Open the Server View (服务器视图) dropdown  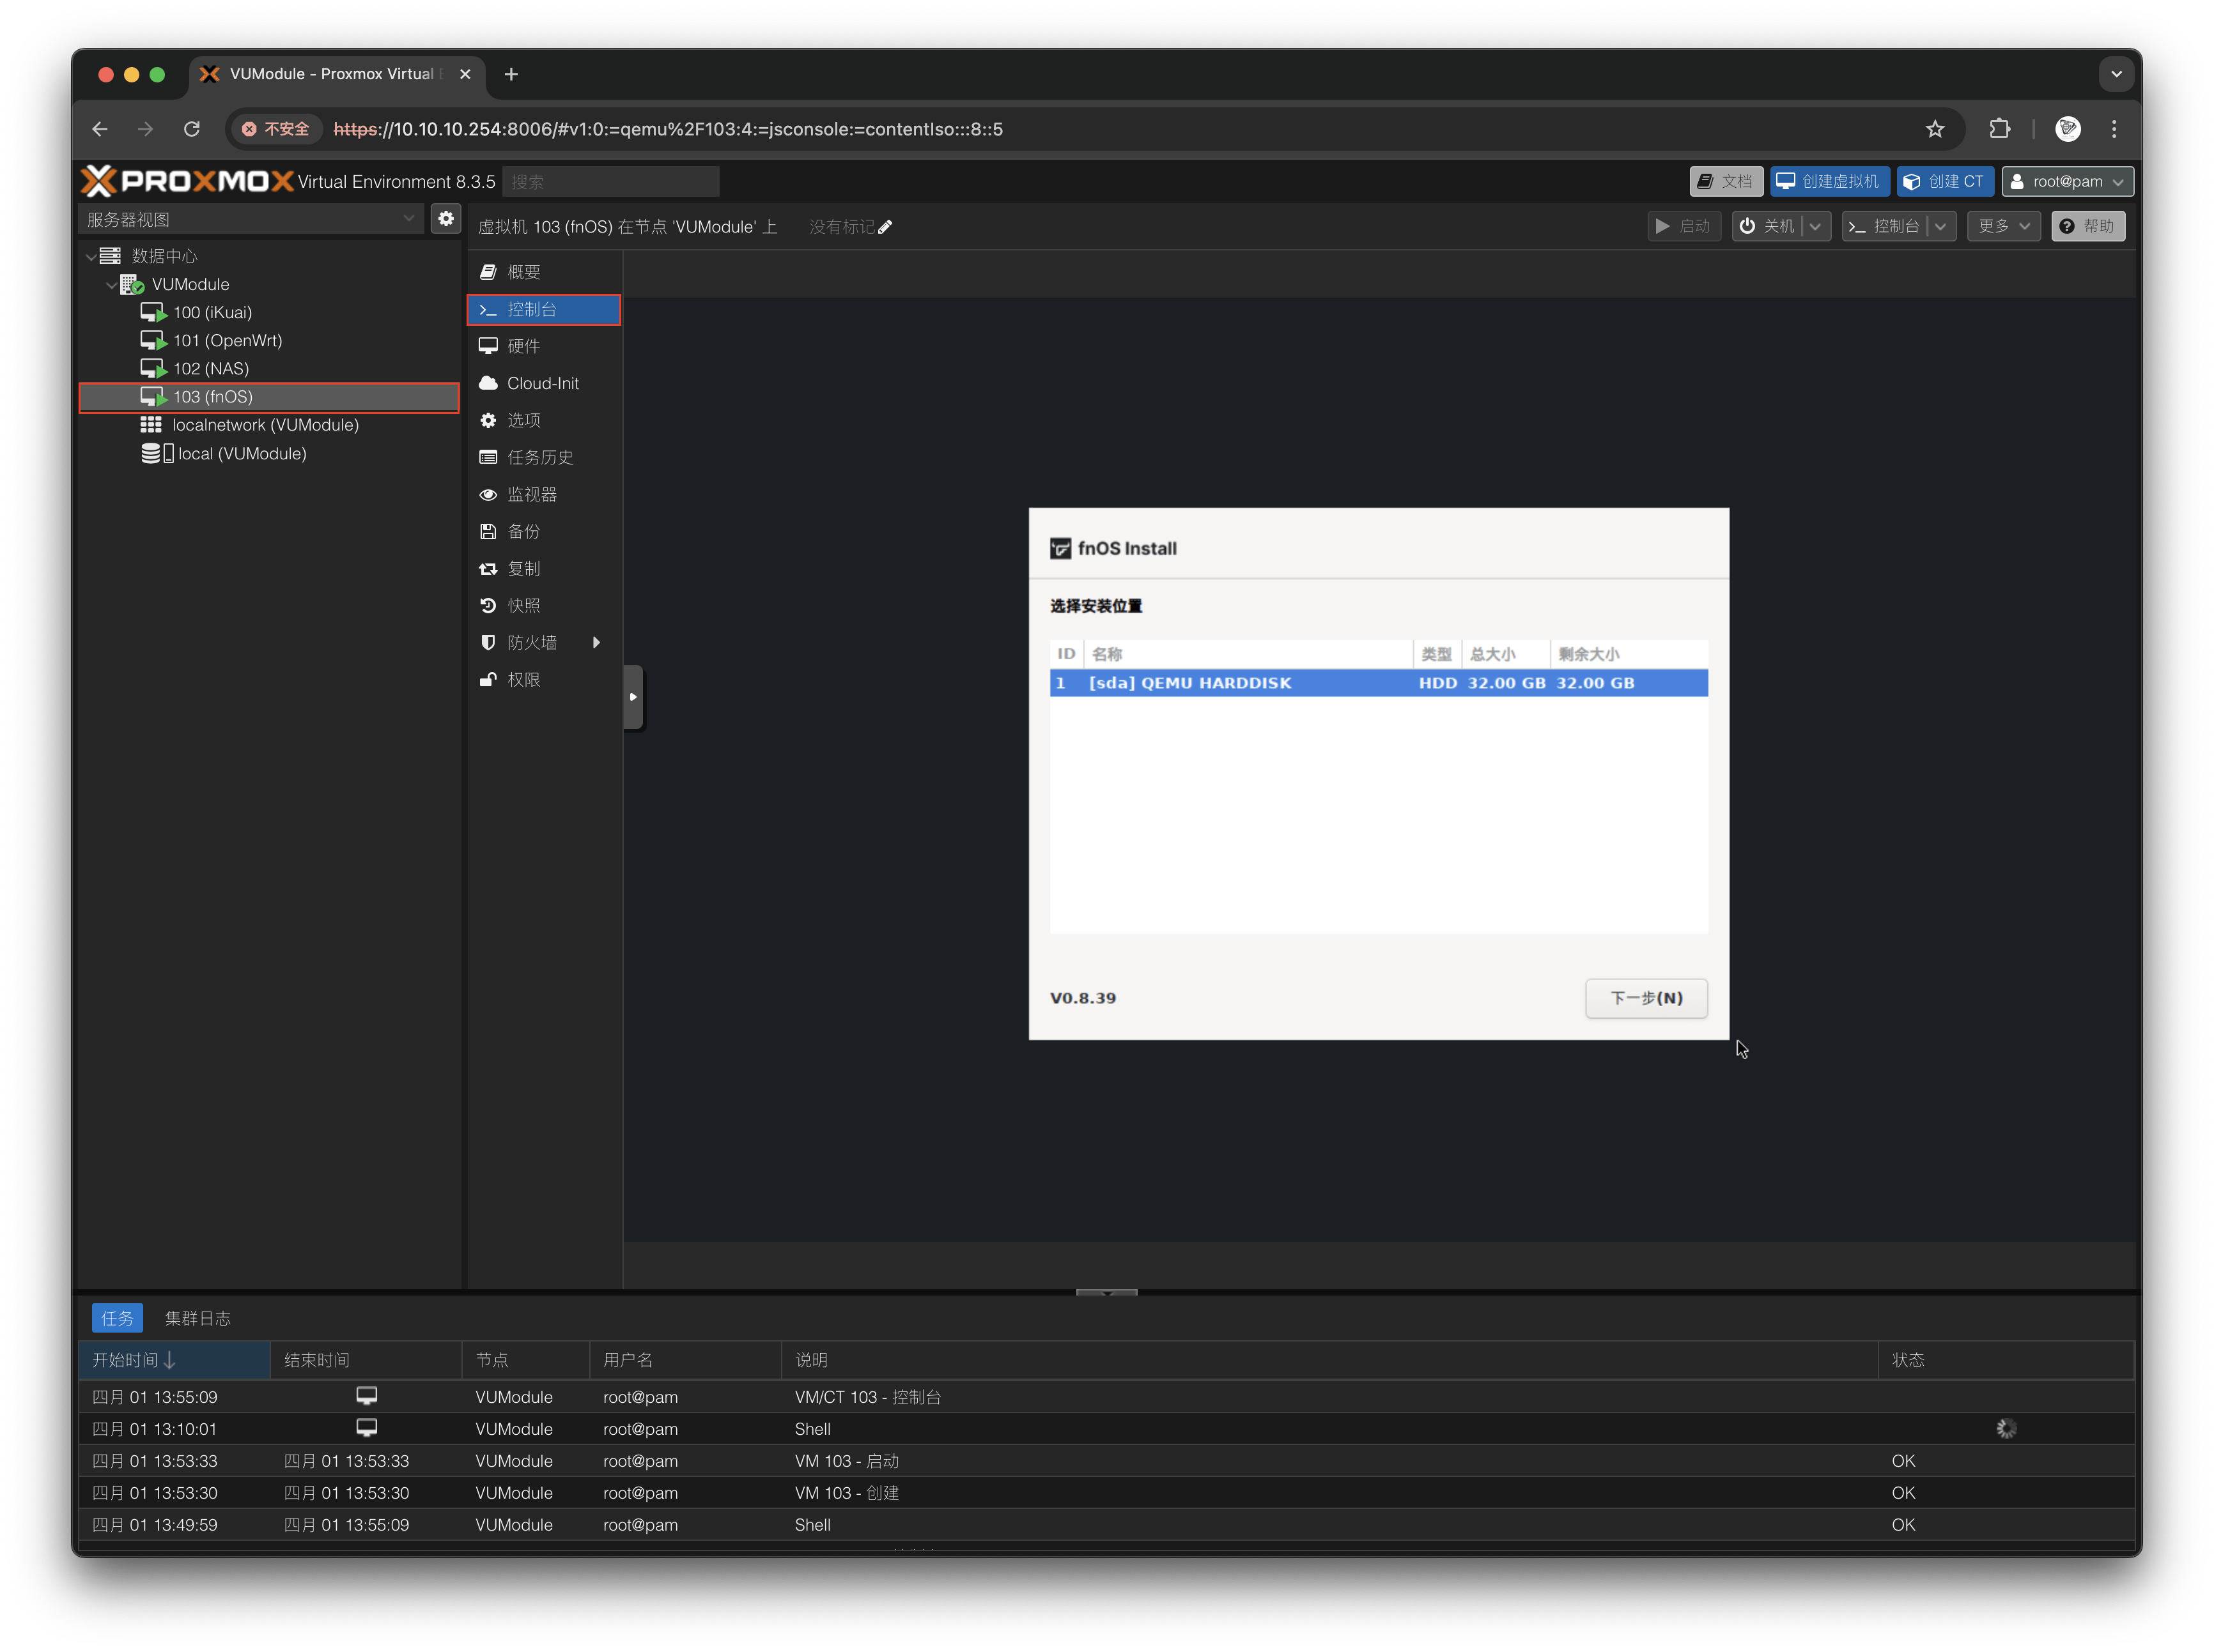click(250, 219)
